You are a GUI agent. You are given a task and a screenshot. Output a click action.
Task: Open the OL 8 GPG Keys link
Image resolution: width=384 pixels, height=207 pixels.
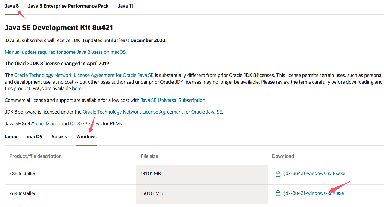pyautogui.click(x=86, y=124)
